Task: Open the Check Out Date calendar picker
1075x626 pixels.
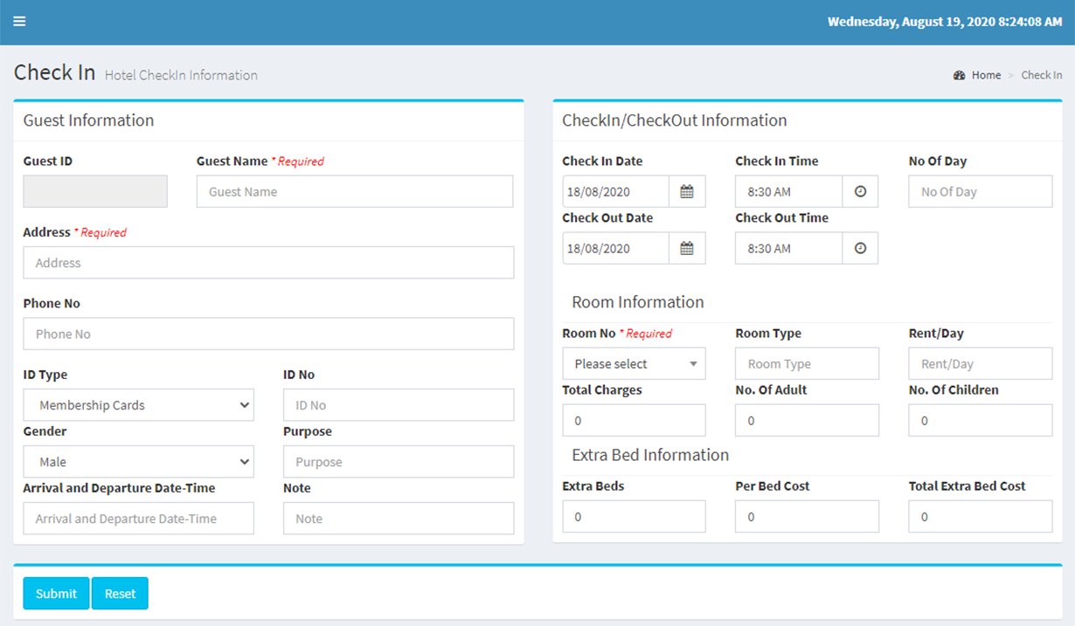Action: tap(687, 249)
